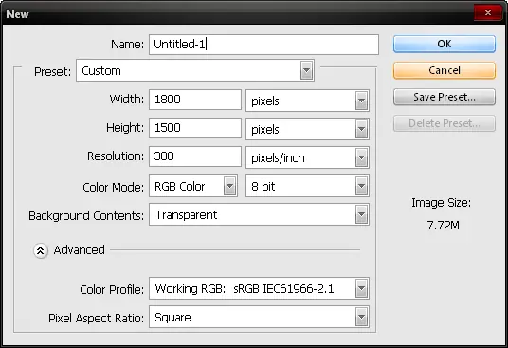Open the Width units dropdown
Image resolution: width=508 pixels, height=348 pixels.
[x=307, y=101]
